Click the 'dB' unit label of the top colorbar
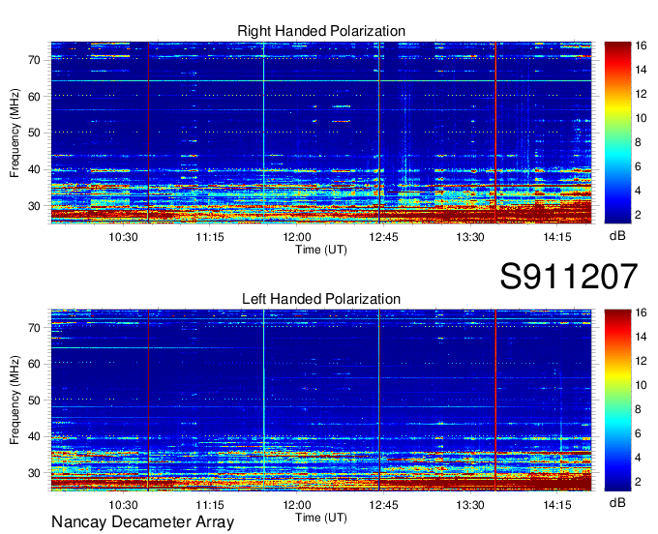 [617, 236]
